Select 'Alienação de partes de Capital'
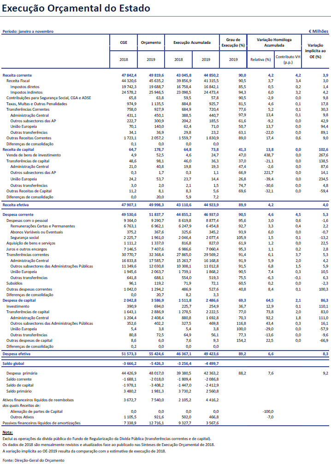The image size is (331, 464). [36, 411]
